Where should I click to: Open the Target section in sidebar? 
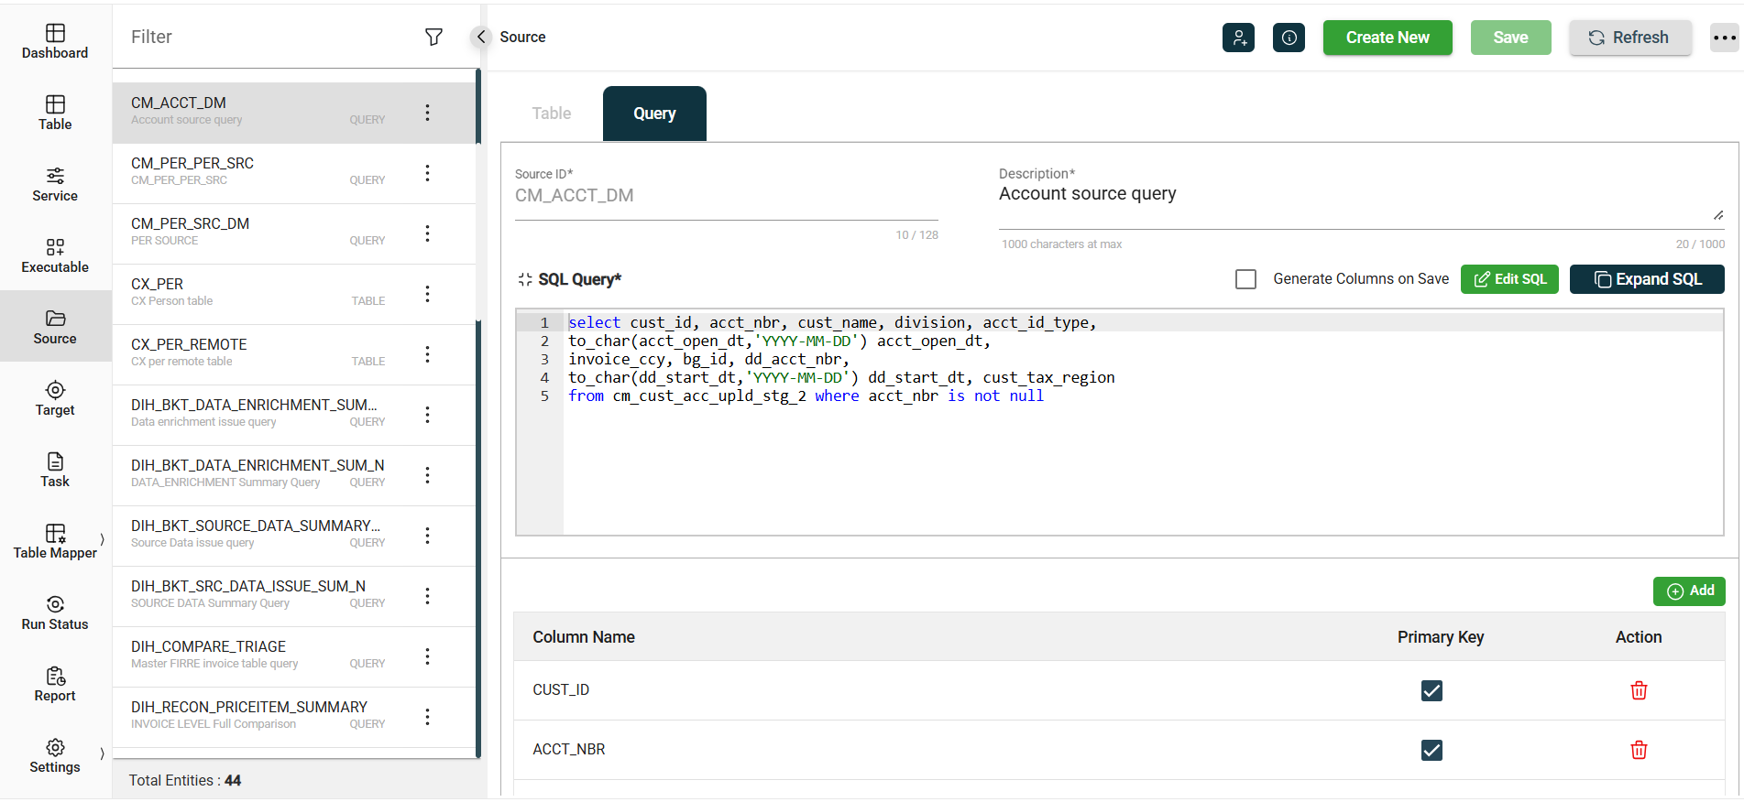[x=55, y=398]
